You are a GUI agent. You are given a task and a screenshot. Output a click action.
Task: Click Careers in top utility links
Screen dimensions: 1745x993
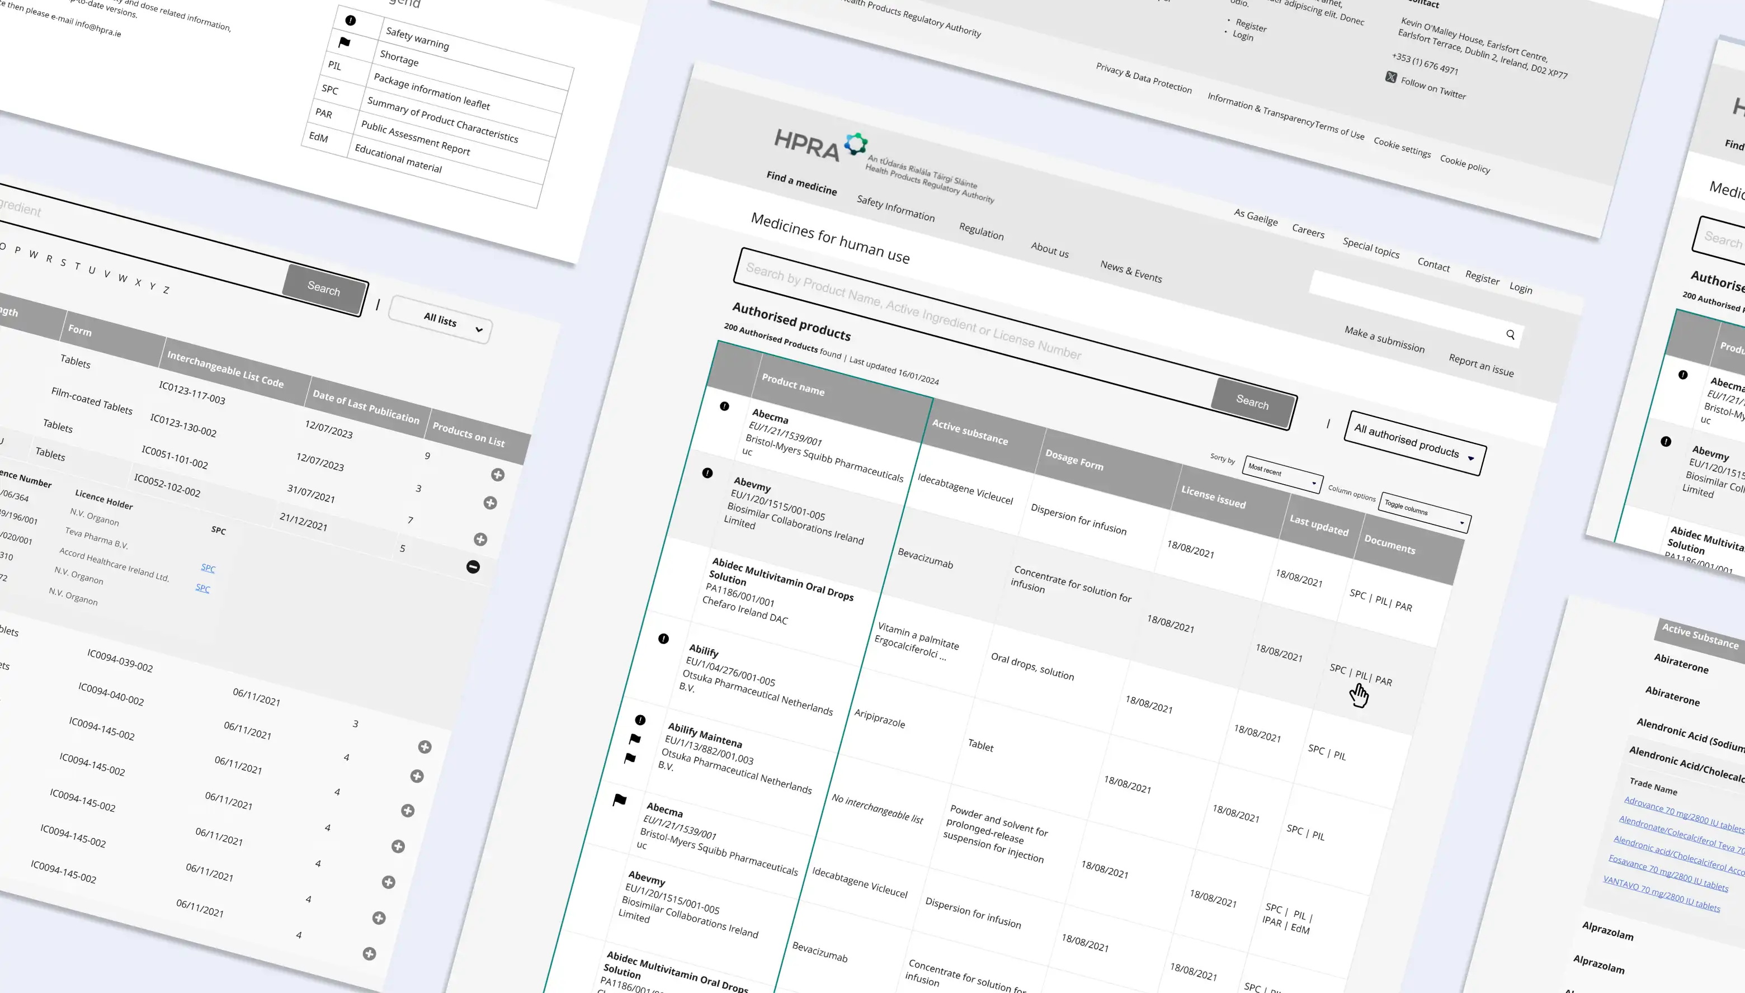click(x=1308, y=231)
